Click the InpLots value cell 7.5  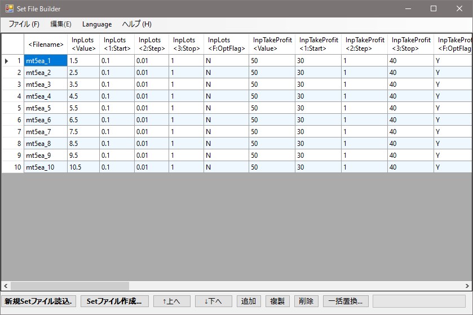tap(83, 132)
